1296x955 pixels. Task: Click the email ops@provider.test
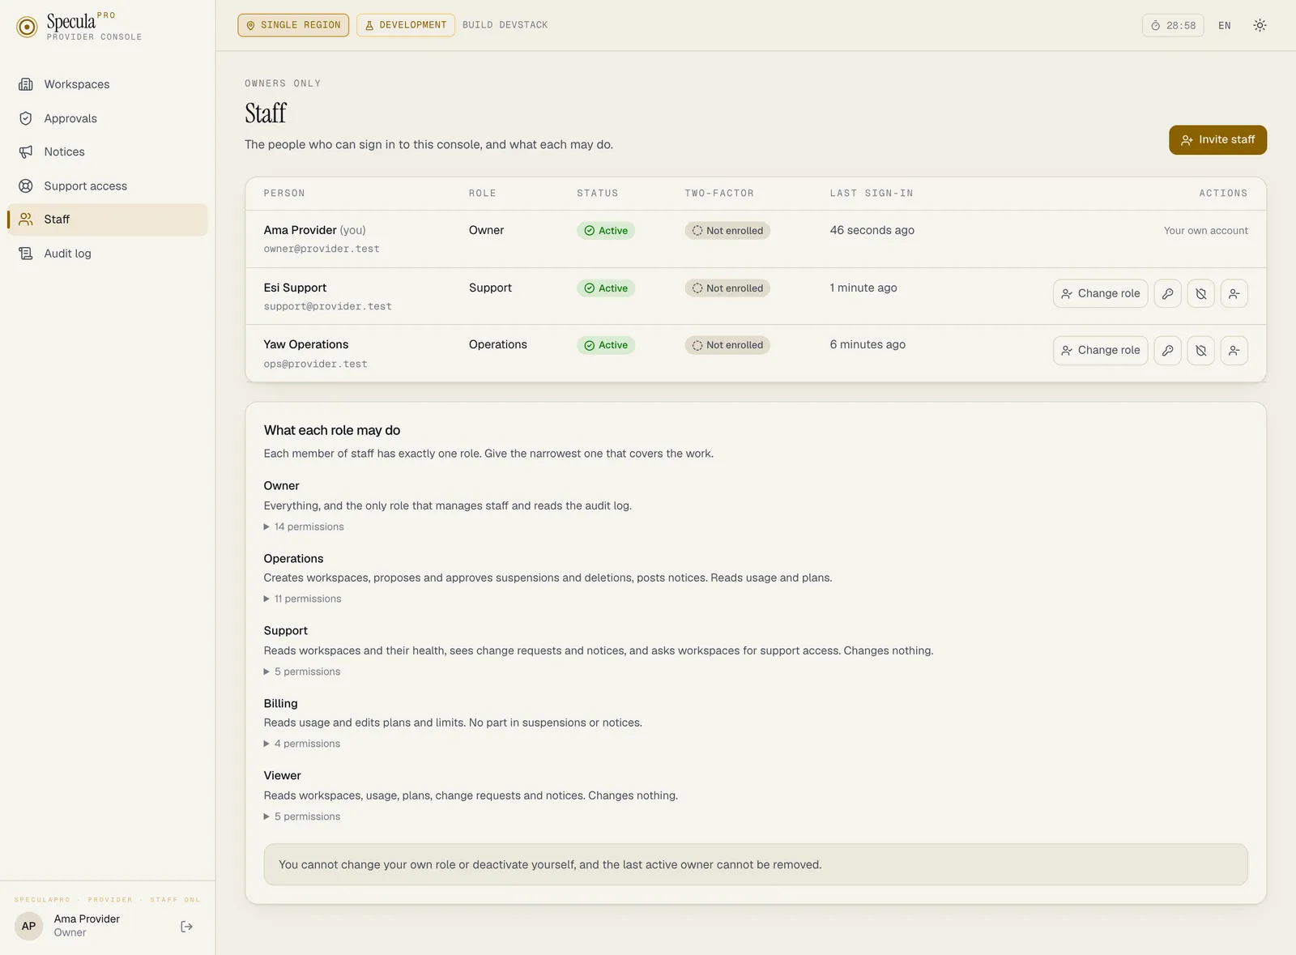point(315,364)
